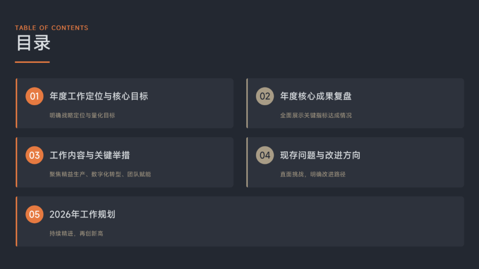Click the orange 01 number badge
Screen dimensions: 479x269
tap(34, 96)
